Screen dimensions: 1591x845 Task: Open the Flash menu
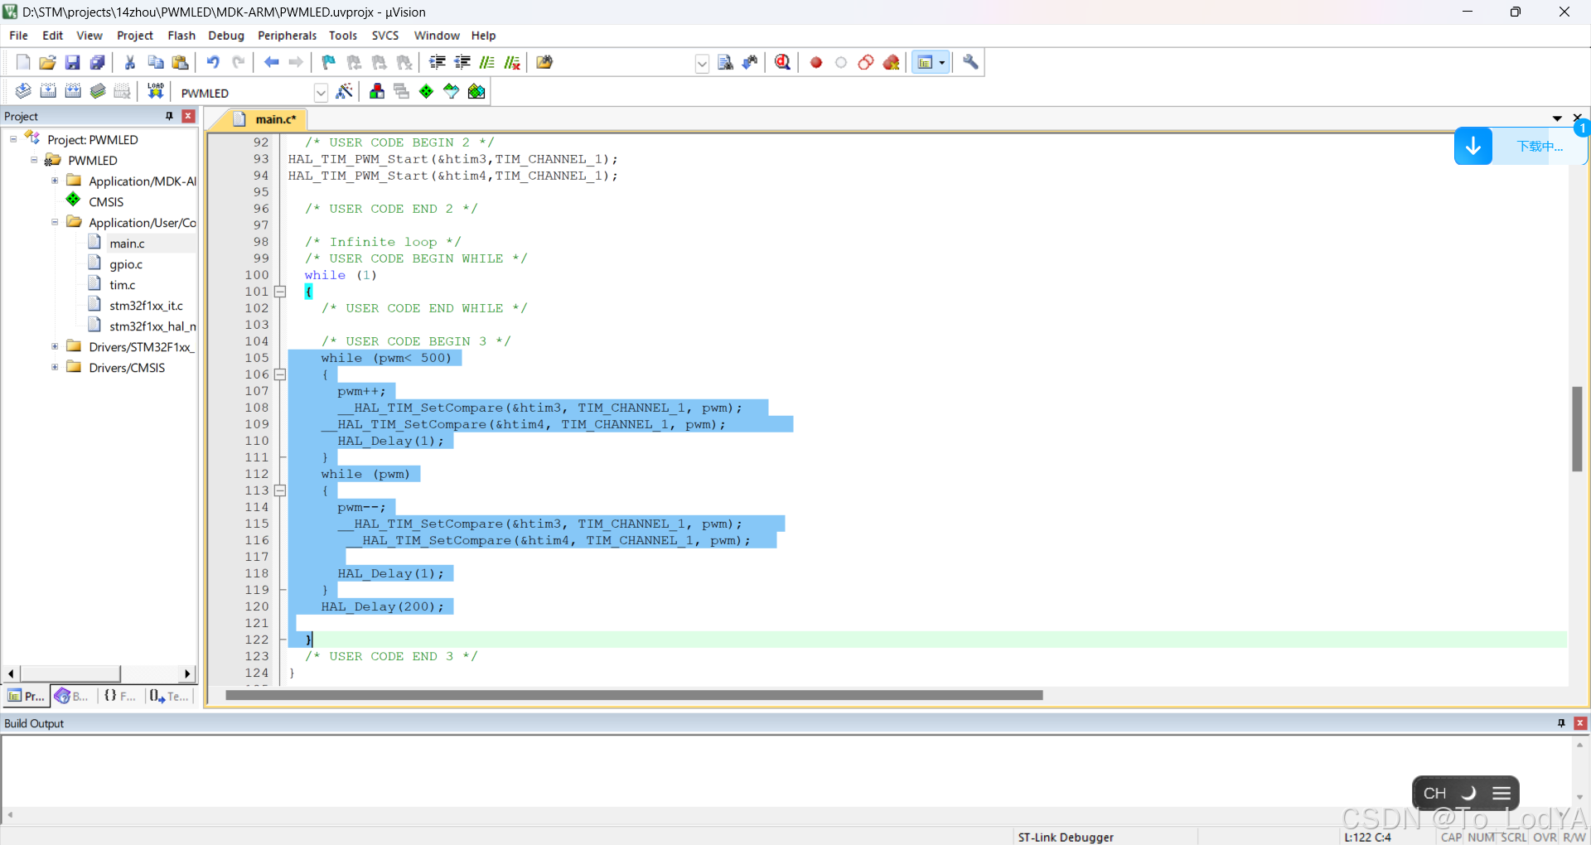[x=181, y=36]
